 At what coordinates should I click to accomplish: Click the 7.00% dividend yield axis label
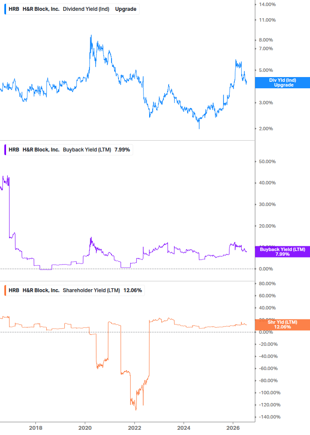click(x=266, y=48)
